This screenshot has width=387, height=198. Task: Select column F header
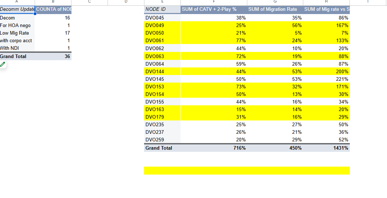pos(214,2)
